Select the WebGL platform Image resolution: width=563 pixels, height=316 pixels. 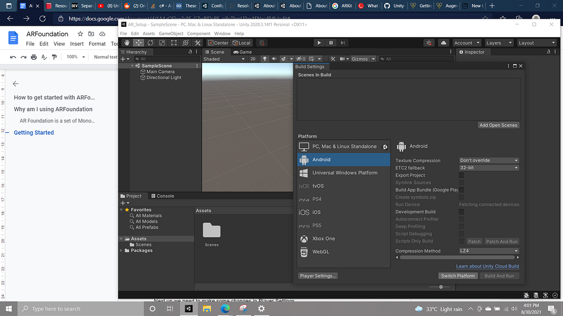[344, 251]
